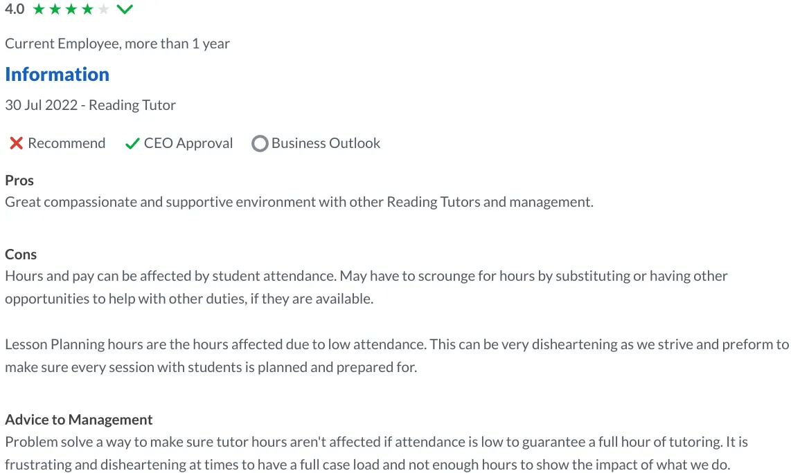This screenshot has width=791, height=473.
Task: Select the third green rating star
Action: (70, 9)
